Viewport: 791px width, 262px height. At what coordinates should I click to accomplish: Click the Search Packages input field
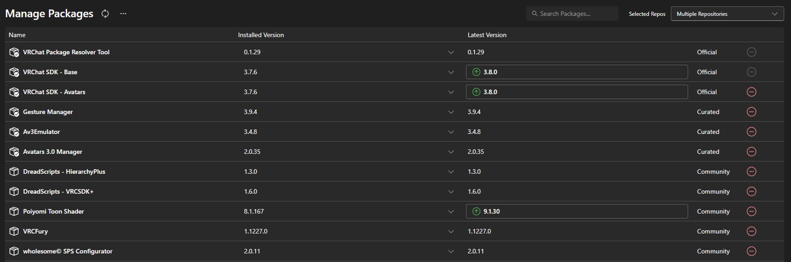[575, 14]
